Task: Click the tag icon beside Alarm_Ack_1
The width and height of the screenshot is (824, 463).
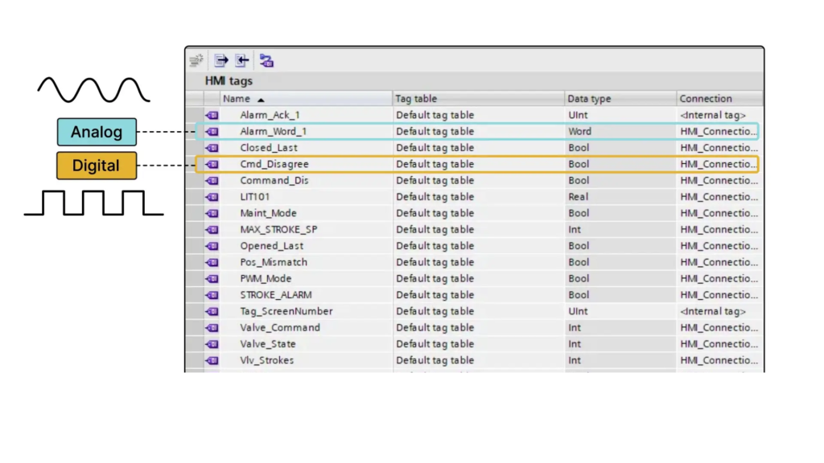Action: pos(212,116)
